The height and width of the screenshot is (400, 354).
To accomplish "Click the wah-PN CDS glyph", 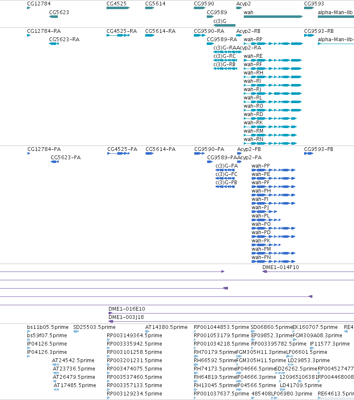I will click(273, 262).
